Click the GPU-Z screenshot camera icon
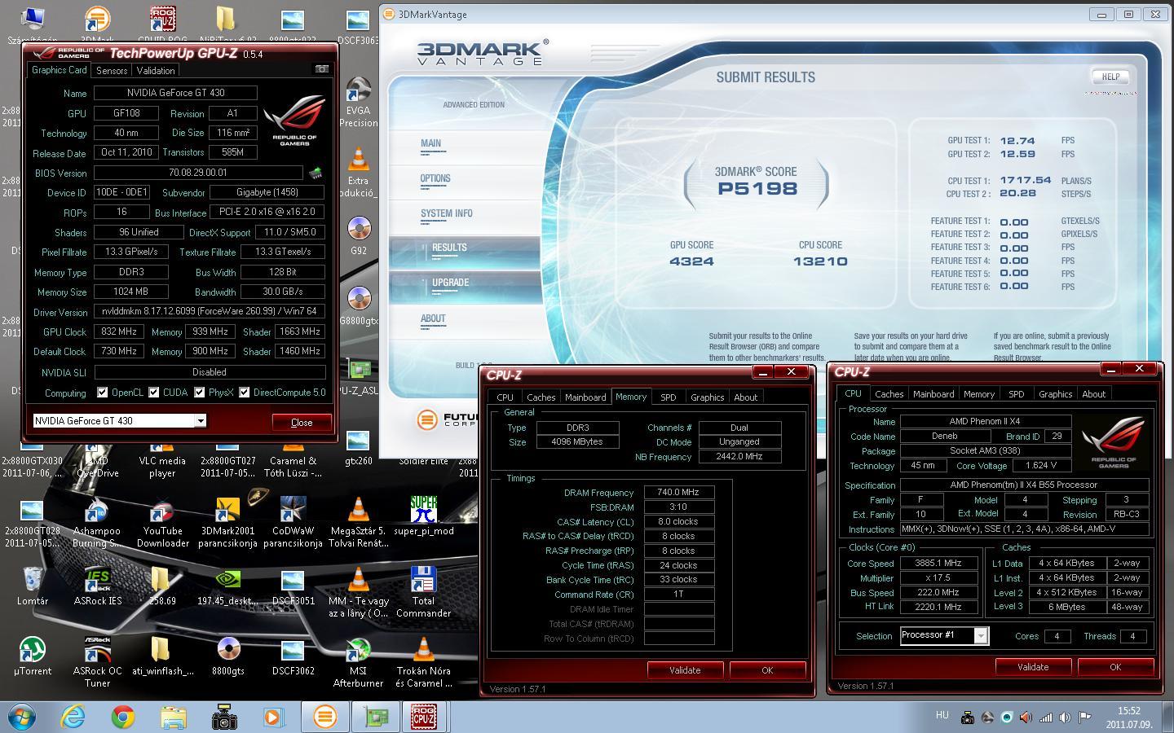 [321, 69]
